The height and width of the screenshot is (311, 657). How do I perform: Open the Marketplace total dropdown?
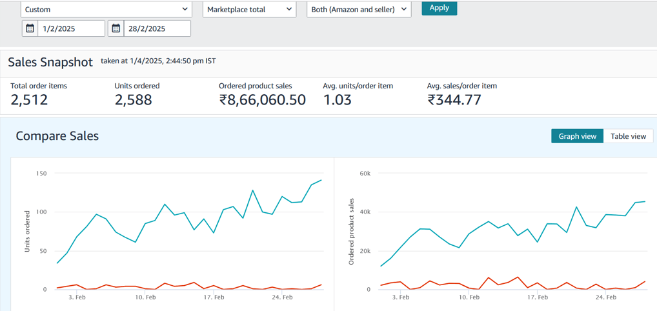(x=250, y=9)
